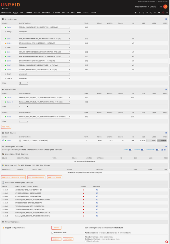Image resolution: width=170 pixels, height=244 pixels.
Task: Toggle the Array Devices list view icon
Action: point(166,19)
